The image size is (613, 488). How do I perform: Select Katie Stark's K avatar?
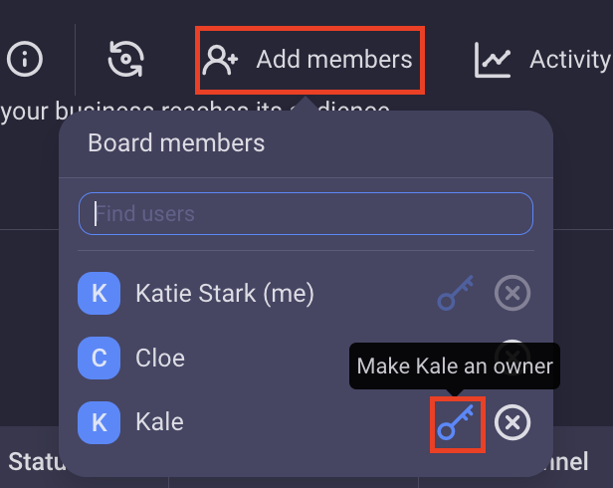[x=99, y=293]
